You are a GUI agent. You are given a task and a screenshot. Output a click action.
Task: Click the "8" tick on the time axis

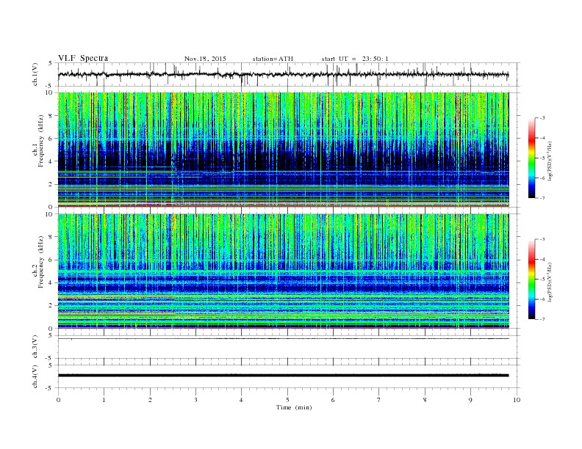tap(425, 400)
